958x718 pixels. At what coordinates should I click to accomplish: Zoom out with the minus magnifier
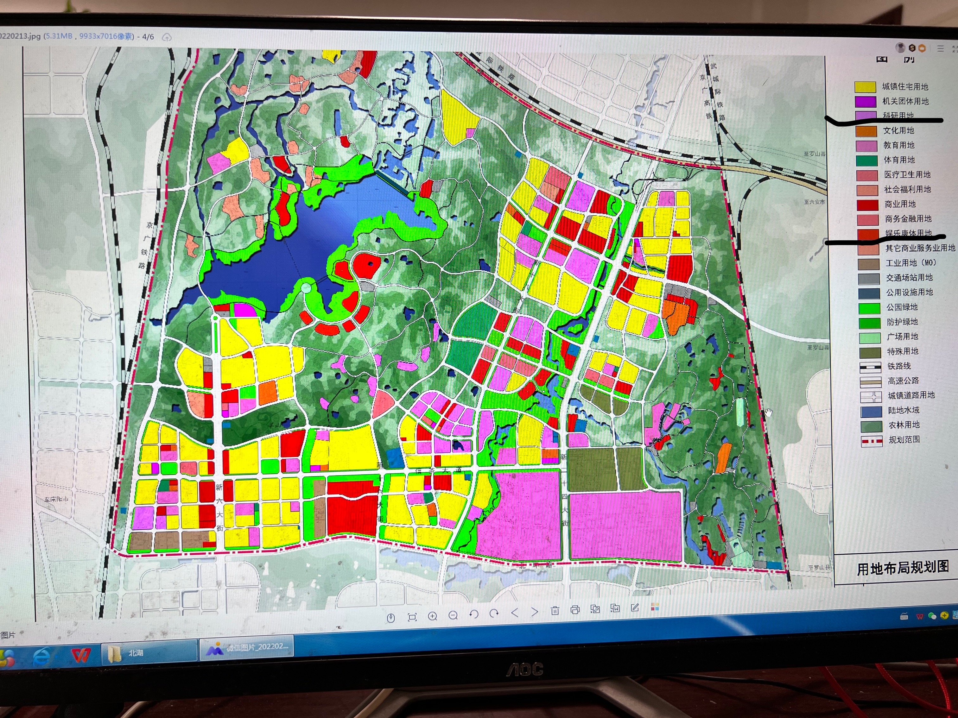coord(453,615)
